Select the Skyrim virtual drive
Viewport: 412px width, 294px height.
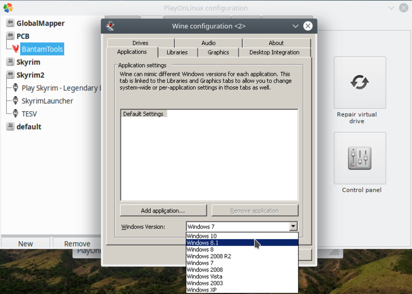[x=28, y=62]
